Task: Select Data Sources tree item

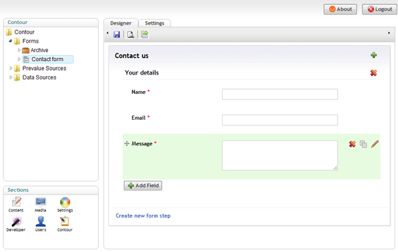Action: click(x=39, y=77)
